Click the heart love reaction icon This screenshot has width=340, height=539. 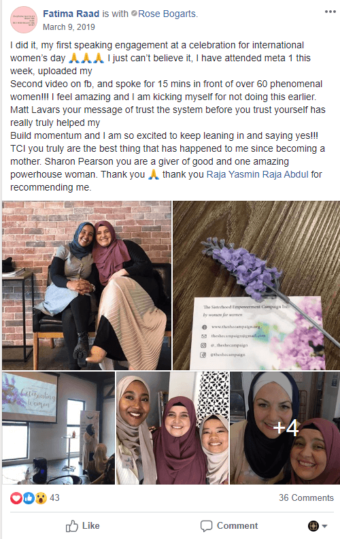tap(16, 497)
